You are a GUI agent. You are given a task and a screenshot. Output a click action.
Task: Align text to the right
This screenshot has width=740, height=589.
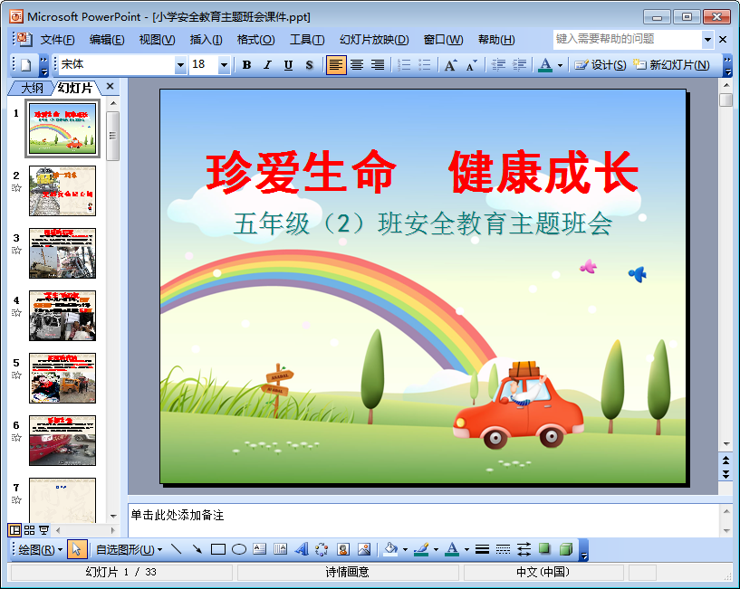pyautogui.click(x=378, y=64)
